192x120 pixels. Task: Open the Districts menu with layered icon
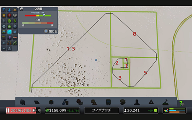(51, 102)
